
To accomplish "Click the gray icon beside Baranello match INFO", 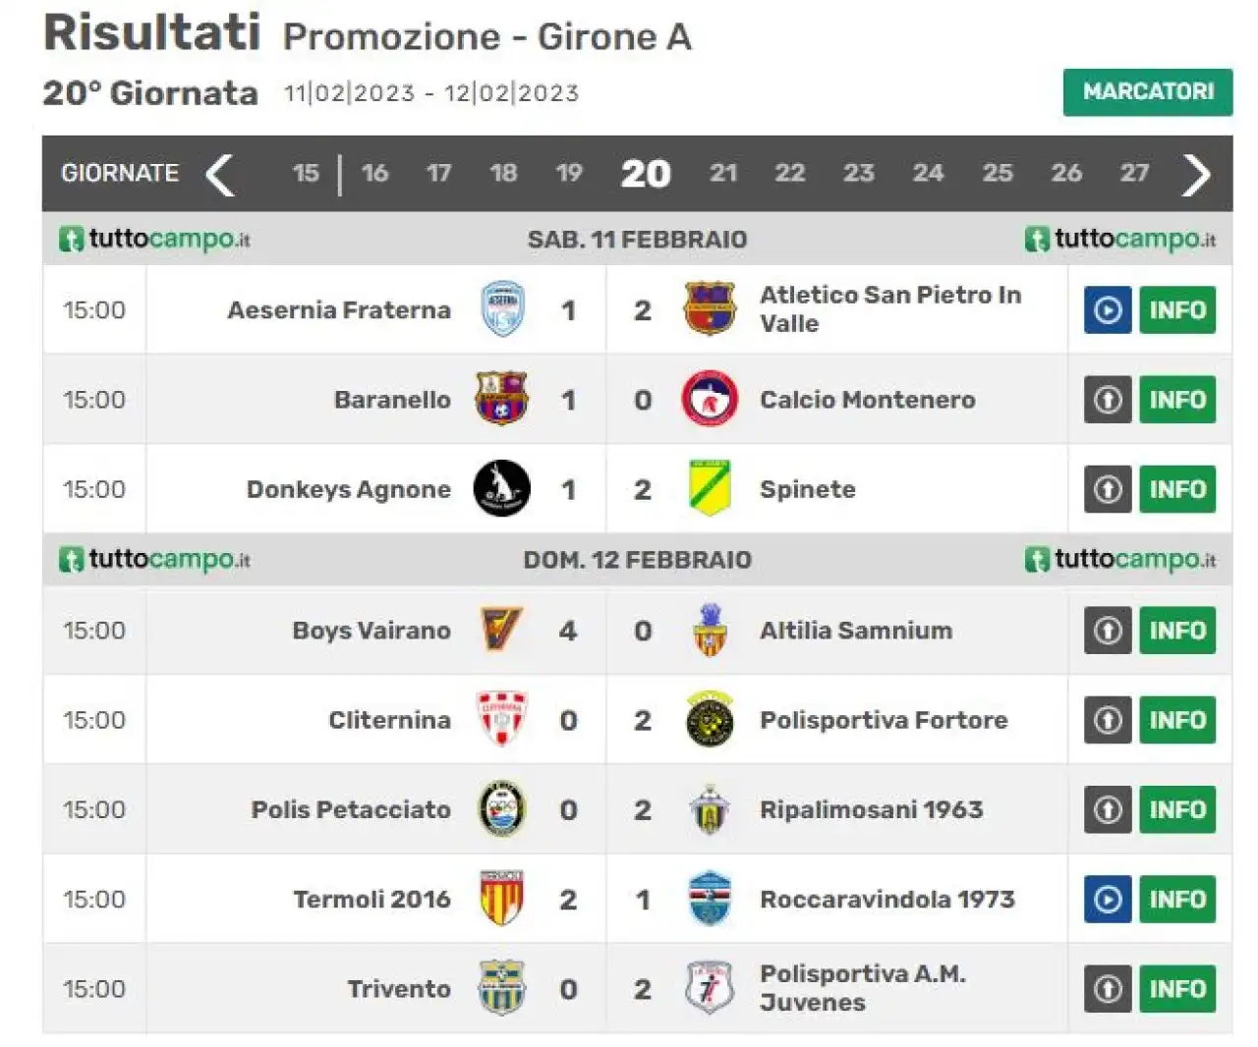I will pyautogui.click(x=1108, y=400).
